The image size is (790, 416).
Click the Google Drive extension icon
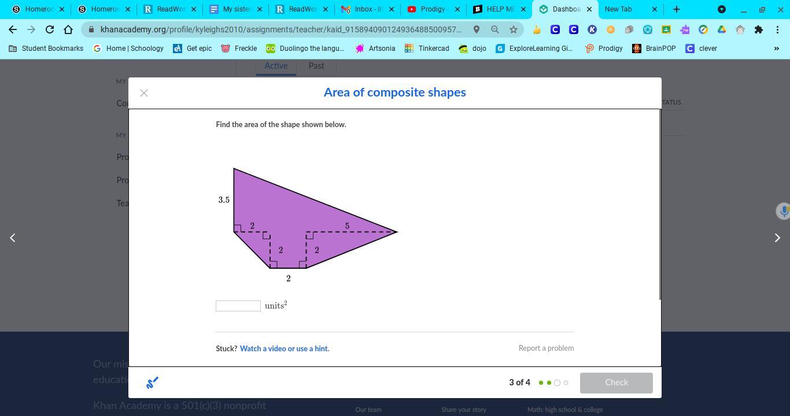click(x=722, y=29)
